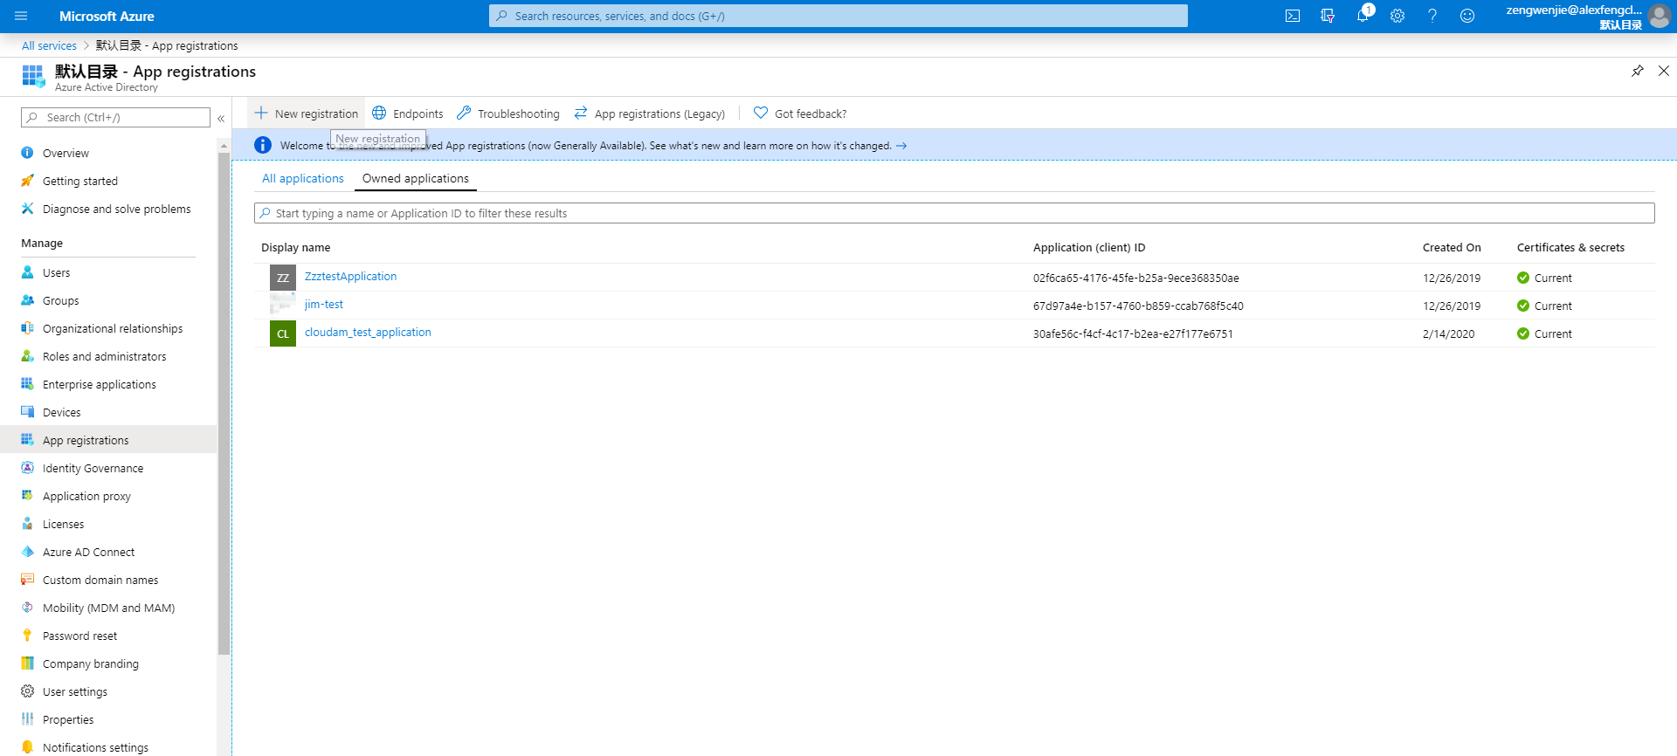Sort by Display name column header
The width and height of the screenshot is (1677, 756).
pyautogui.click(x=295, y=248)
